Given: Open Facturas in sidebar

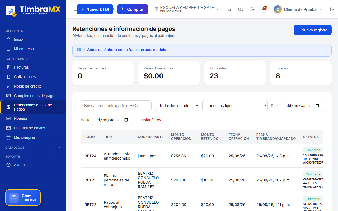Looking at the screenshot, I should pyautogui.click(x=33, y=67).
